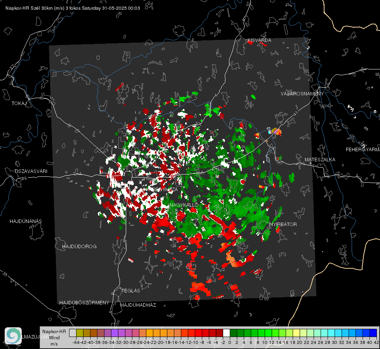Select the TOKAJ city label
Image resolution: width=380 pixels, height=349 pixels.
(x=19, y=104)
